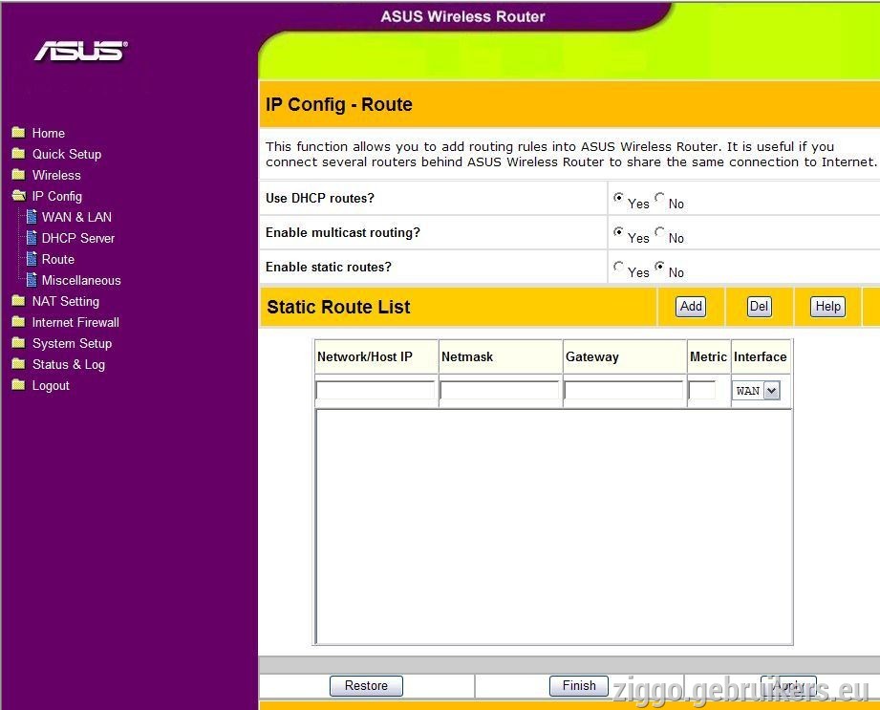Go to the WAN & LAN page
This screenshot has height=710, width=880.
click(x=76, y=217)
